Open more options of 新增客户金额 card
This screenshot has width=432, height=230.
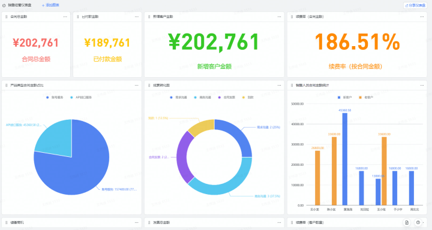(x=279, y=17)
